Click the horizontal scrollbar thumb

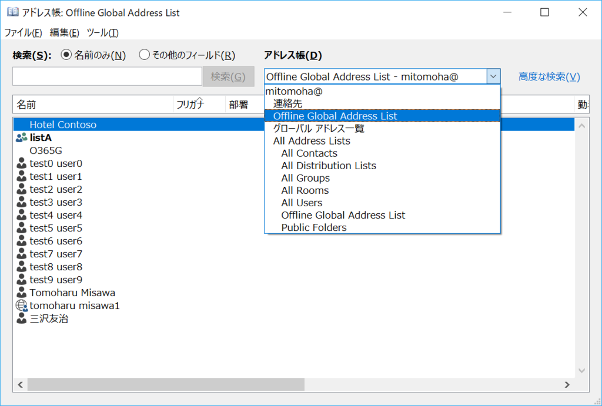pos(166,384)
